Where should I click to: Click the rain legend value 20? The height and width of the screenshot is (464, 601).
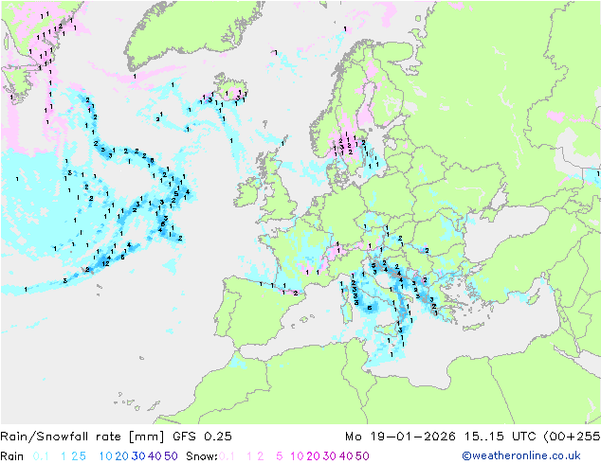click(x=122, y=456)
